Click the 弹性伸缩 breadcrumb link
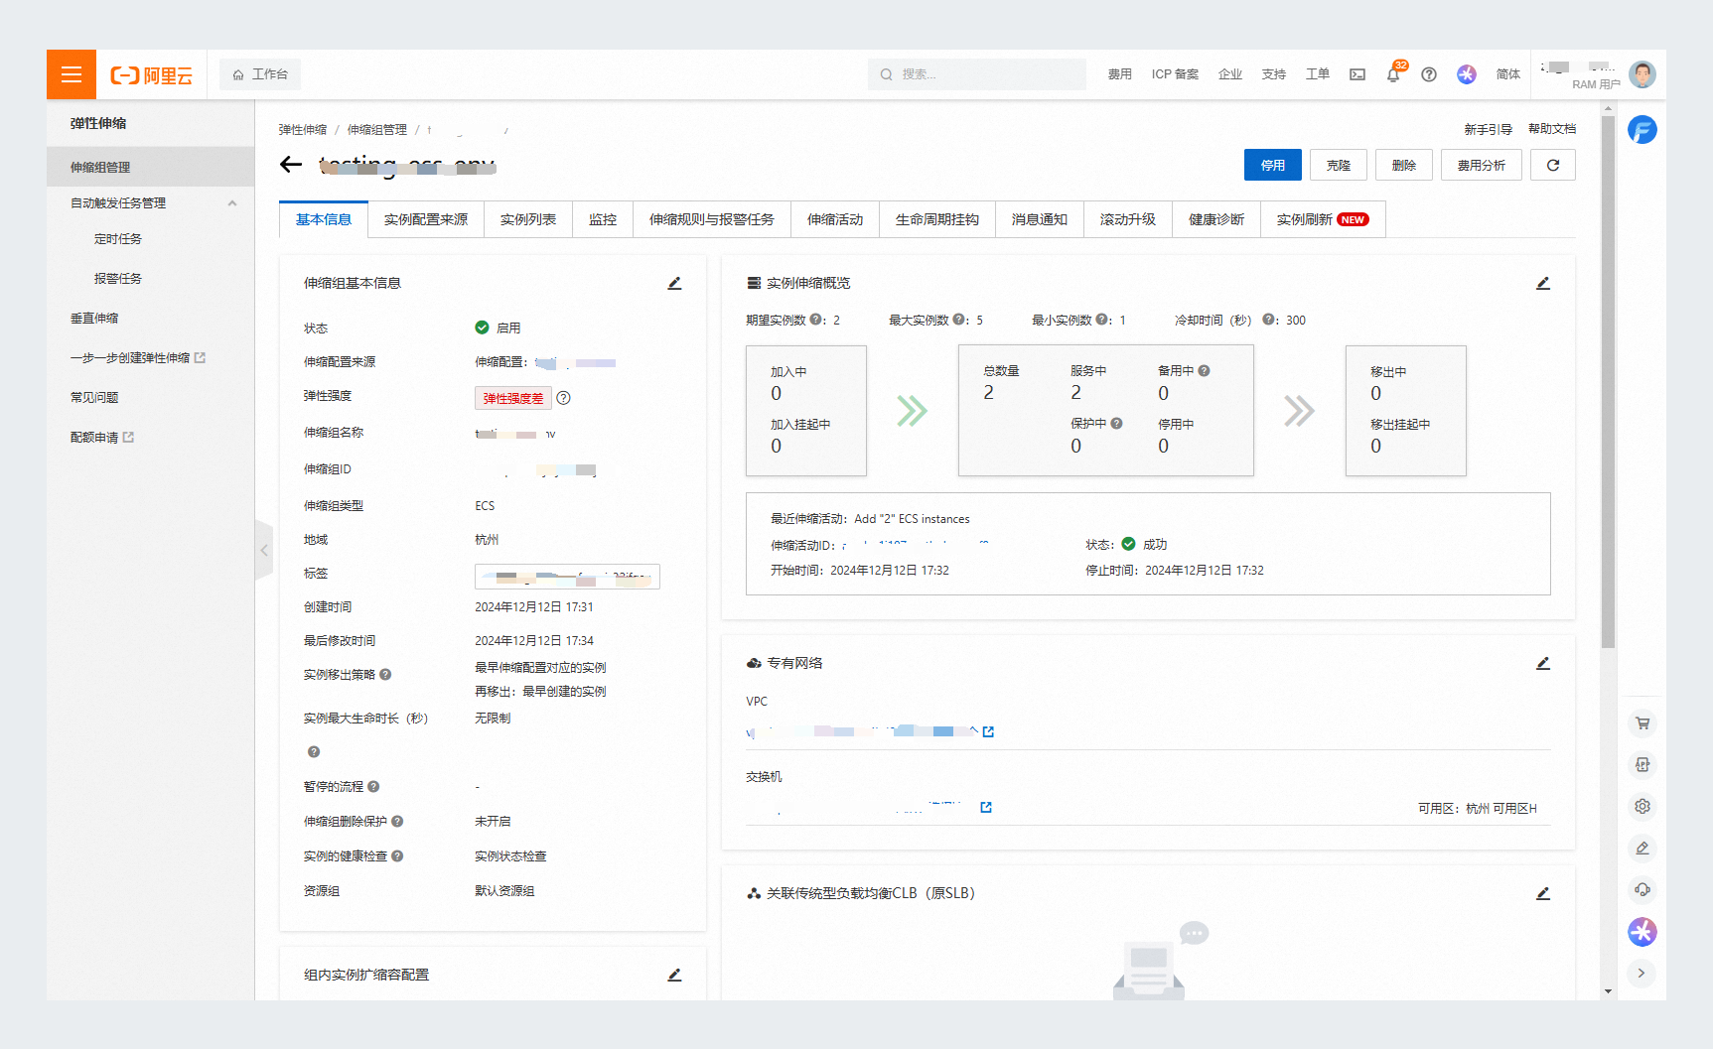This screenshot has width=1713, height=1049. pos(303,130)
